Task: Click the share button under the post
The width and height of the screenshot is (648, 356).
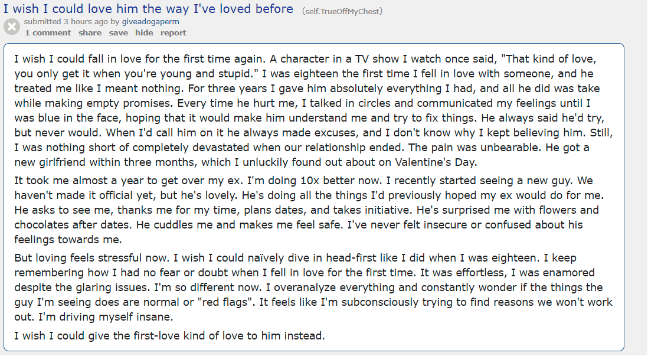Action: pos(90,33)
